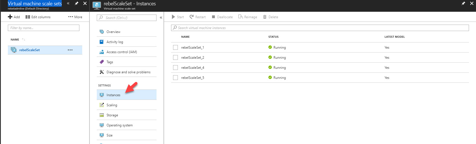Collapse the Virtual machine scale sets blade
The height and width of the screenshot is (144, 476).
(68, 3)
